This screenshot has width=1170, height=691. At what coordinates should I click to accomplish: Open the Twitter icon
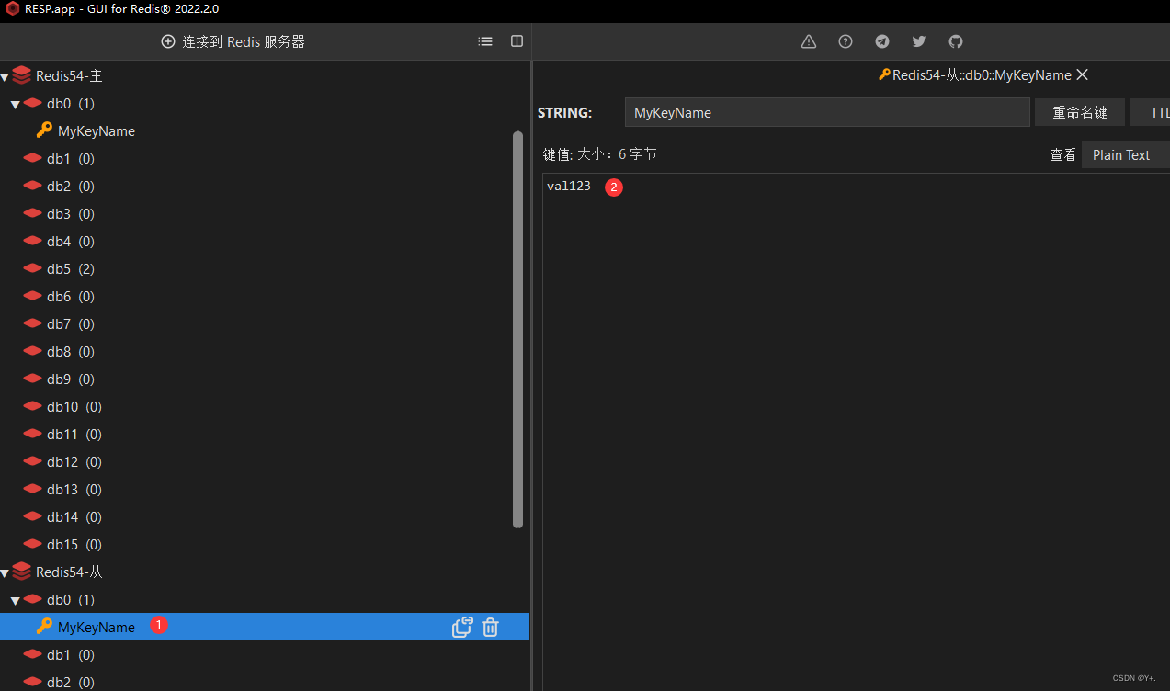tap(919, 41)
